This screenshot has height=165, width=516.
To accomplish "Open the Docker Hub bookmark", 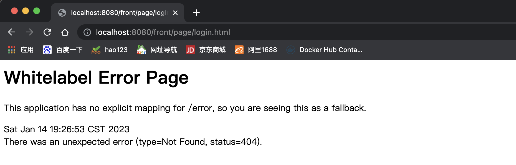I will [325, 50].
